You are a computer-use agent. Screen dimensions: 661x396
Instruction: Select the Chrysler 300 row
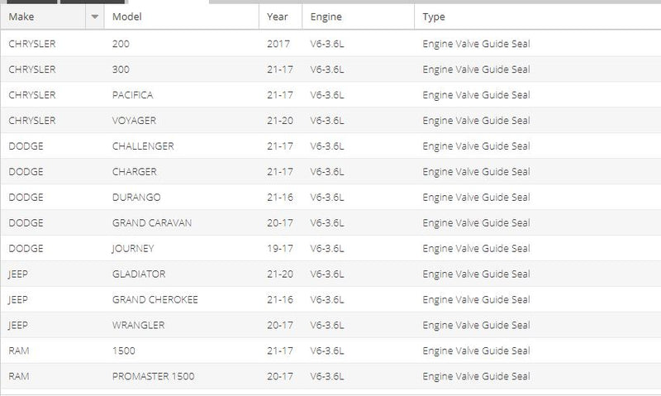pyautogui.click(x=330, y=69)
